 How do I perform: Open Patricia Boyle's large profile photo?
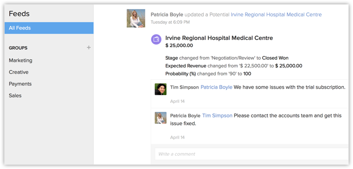[136, 18]
